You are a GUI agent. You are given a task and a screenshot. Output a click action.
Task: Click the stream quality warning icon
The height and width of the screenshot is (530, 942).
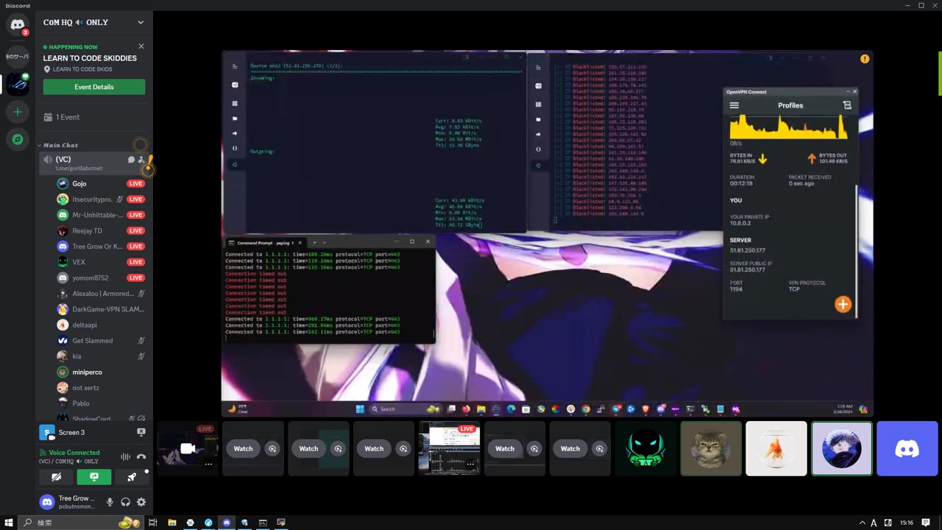(865, 59)
